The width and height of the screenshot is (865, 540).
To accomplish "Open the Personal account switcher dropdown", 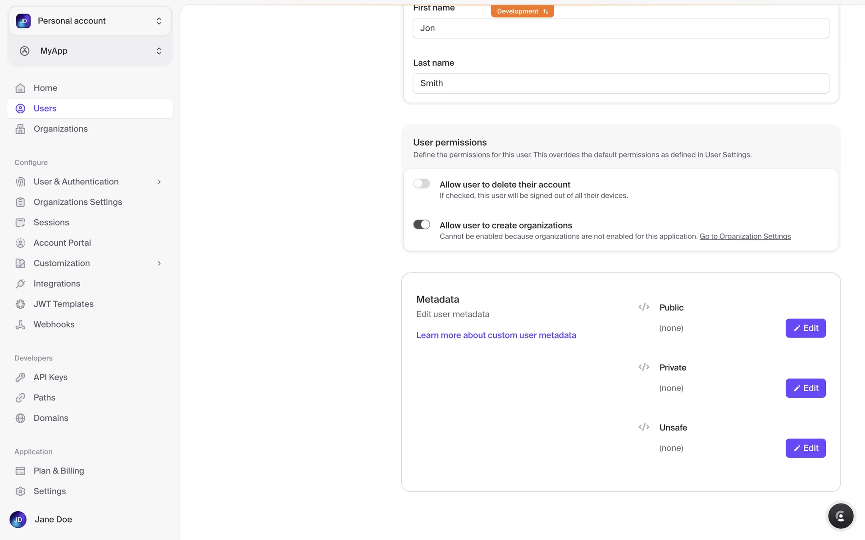I will (x=90, y=21).
